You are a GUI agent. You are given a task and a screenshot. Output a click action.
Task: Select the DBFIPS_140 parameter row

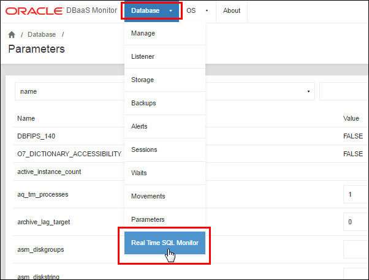click(x=190, y=136)
